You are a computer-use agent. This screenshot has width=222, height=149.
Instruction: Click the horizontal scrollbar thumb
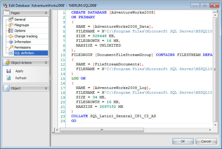click(102, 130)
